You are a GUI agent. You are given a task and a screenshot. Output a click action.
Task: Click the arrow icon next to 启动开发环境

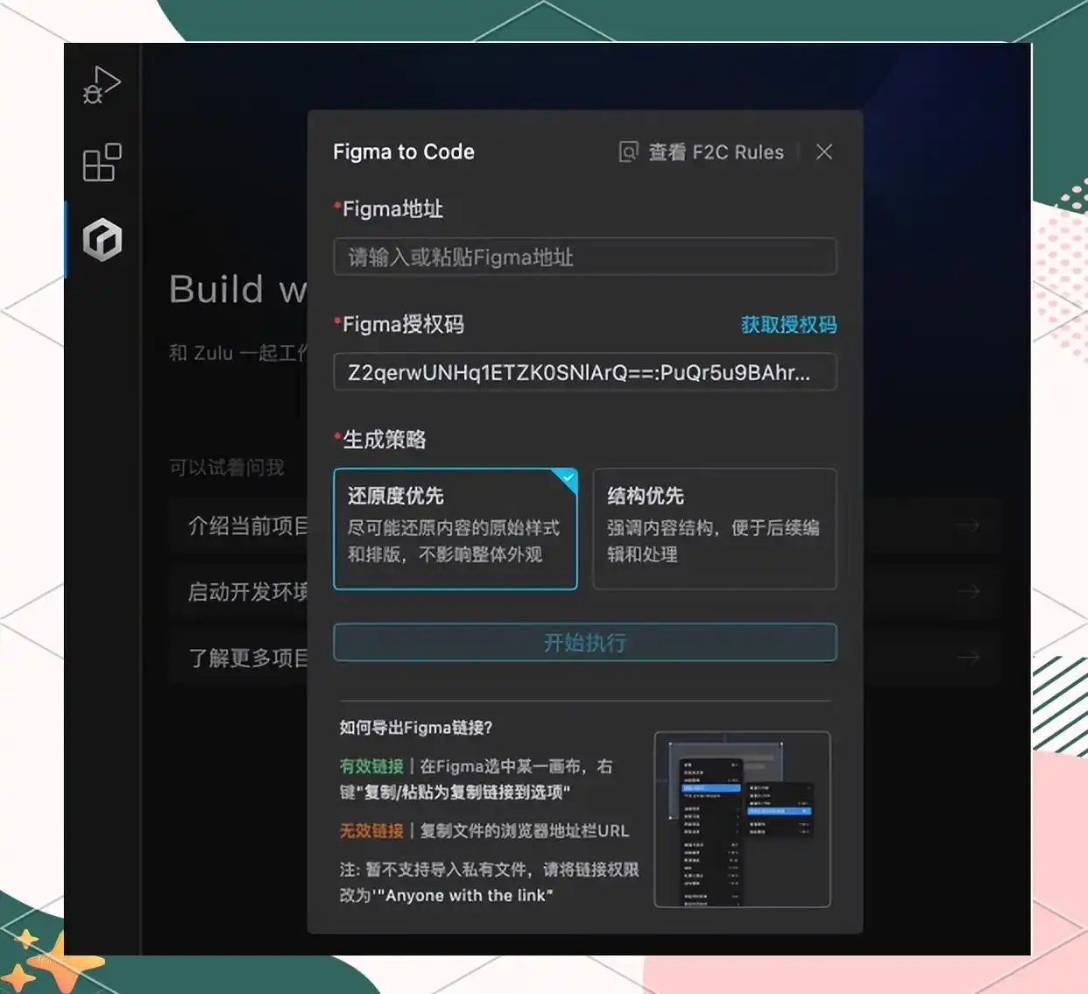(969, 591)
